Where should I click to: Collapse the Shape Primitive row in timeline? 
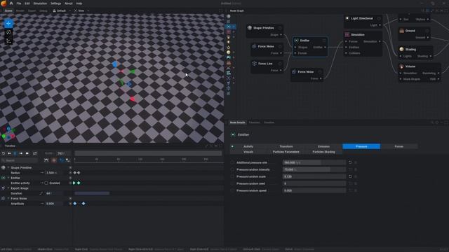(x=8, y=167)
